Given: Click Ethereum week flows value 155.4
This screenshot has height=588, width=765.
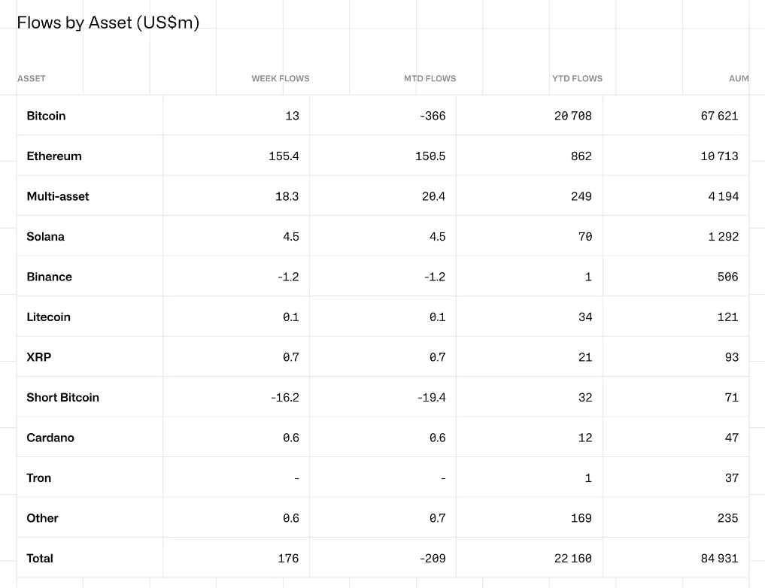Looking at the screenshot, I should (x=284, y=156).
